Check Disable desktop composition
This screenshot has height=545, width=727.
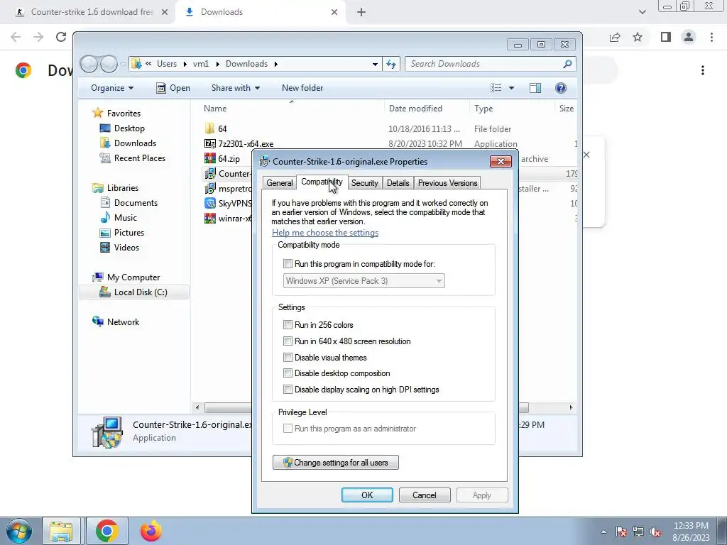(x=288, y=373)
